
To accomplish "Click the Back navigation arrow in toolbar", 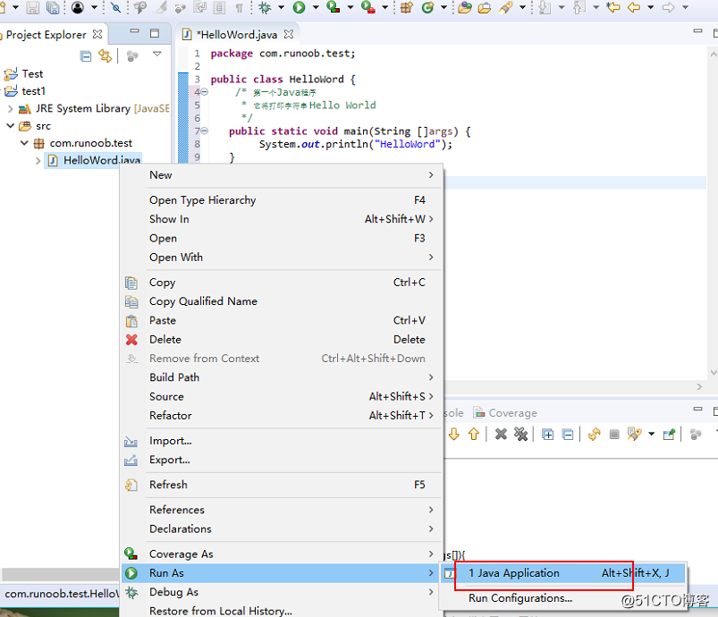I will point(634,7).
